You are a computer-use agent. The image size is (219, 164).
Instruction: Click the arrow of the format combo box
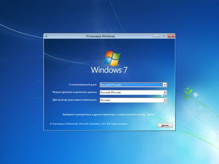click(165, 92)
